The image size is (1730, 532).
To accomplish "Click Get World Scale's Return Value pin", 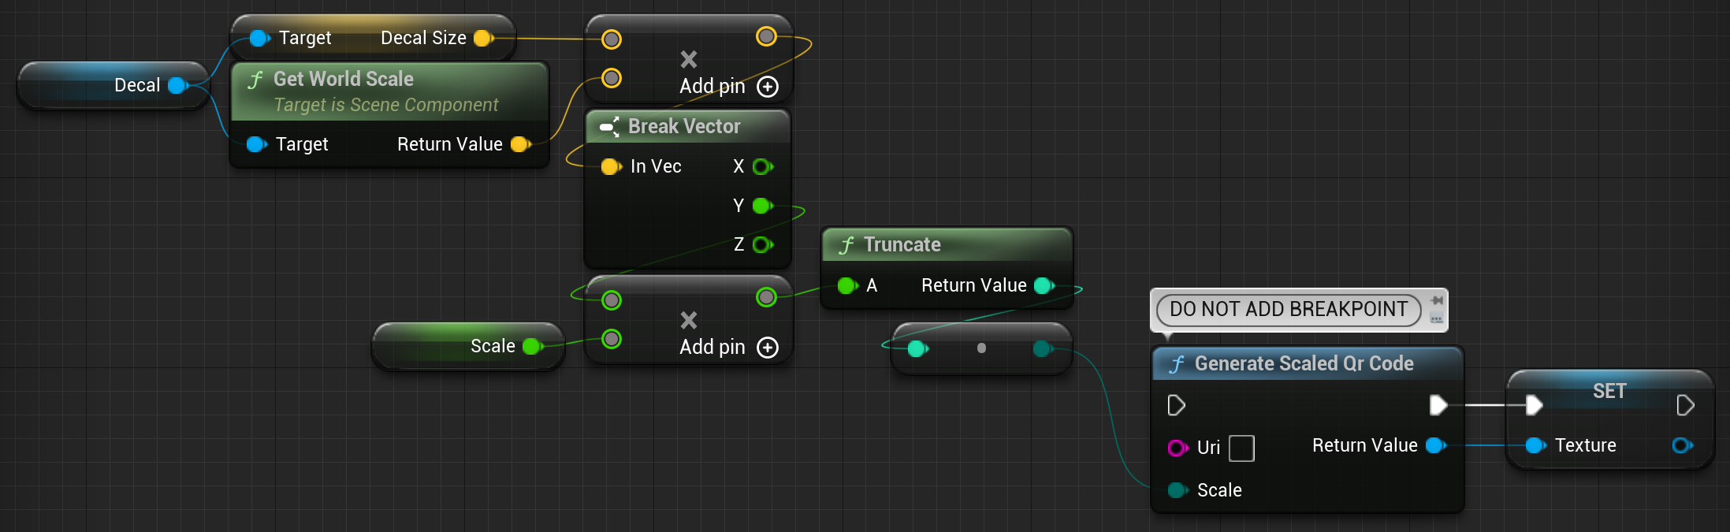I will [x=519, y=144].
